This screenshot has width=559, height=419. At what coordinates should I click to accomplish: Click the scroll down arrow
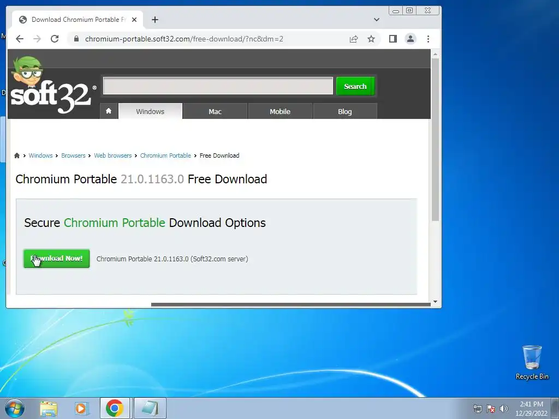coord(435,302)
